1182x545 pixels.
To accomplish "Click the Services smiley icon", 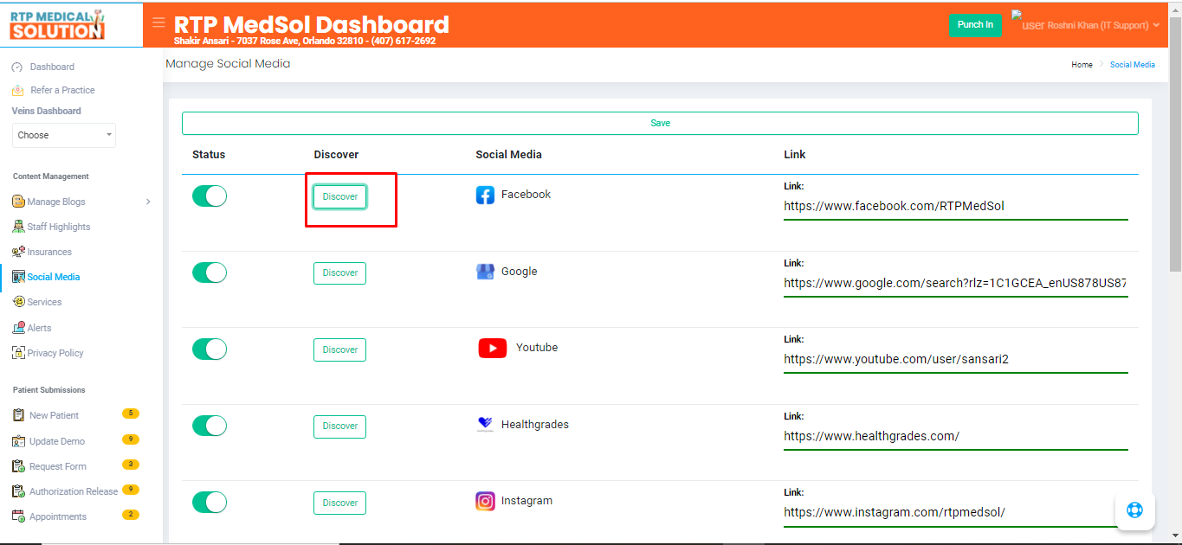I will [x=19, y=302].
